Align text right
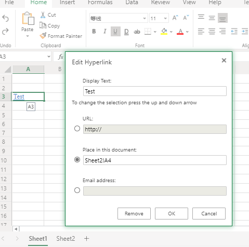 click(222, 32)
